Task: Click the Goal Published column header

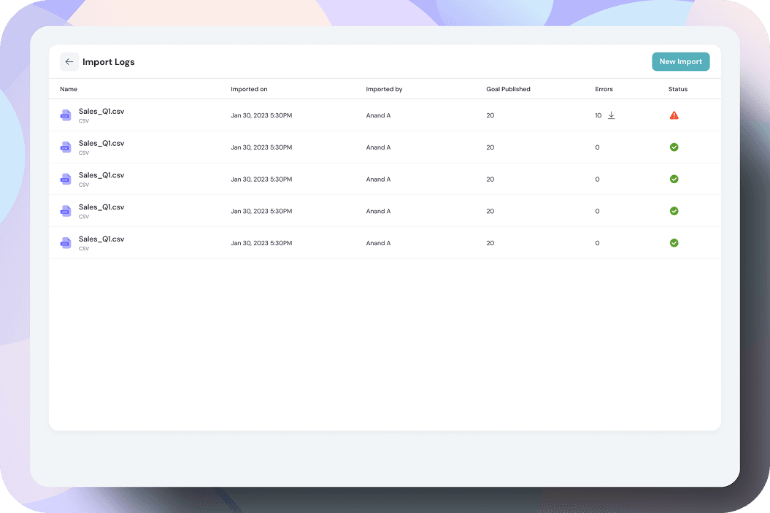Action: (508, 89)
